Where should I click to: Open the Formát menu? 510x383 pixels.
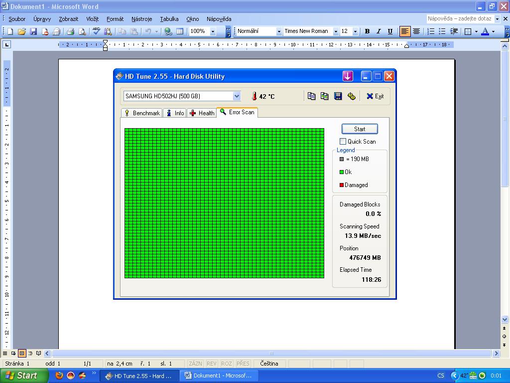coord(115,19)
